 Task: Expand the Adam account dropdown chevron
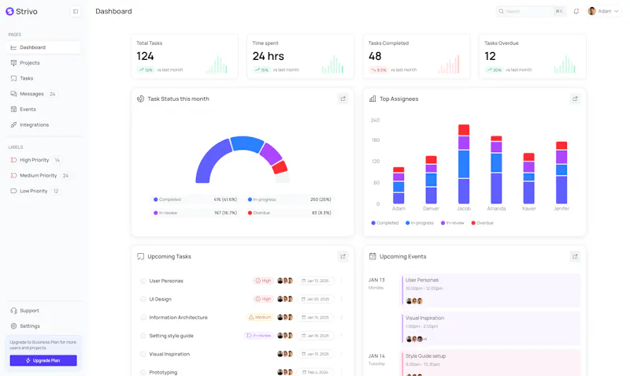coord(617,11)
